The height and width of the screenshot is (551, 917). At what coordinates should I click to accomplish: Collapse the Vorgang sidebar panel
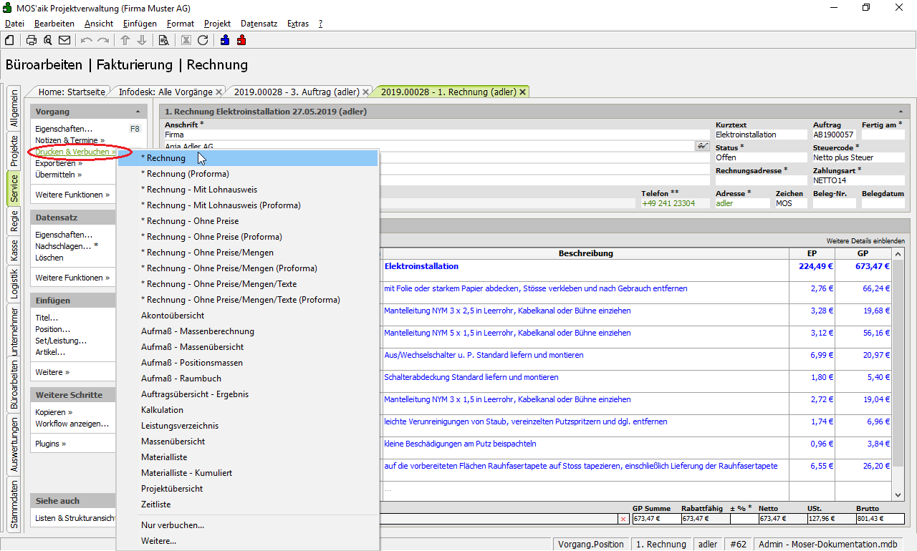[138, 112]
